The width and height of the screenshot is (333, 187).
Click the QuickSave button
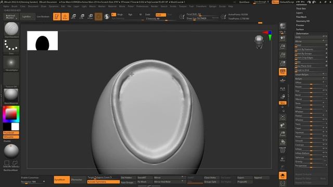point(244,2)
